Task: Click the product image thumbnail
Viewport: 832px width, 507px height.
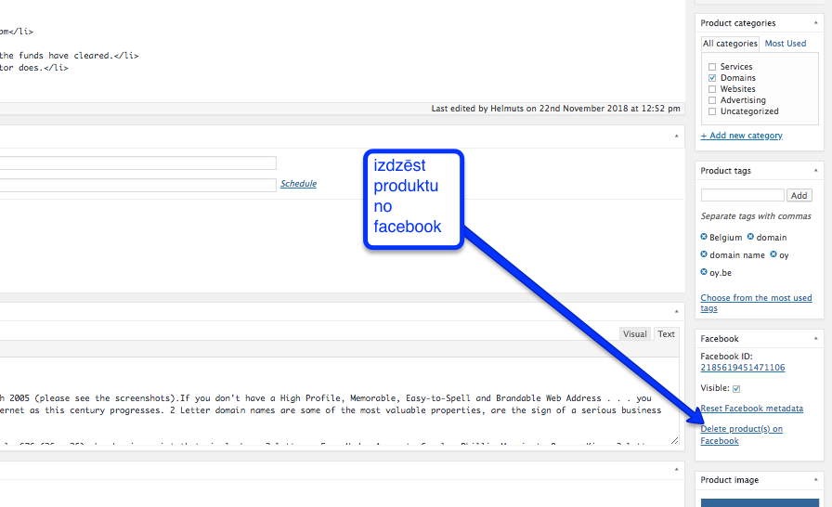Action: [760, 502]
